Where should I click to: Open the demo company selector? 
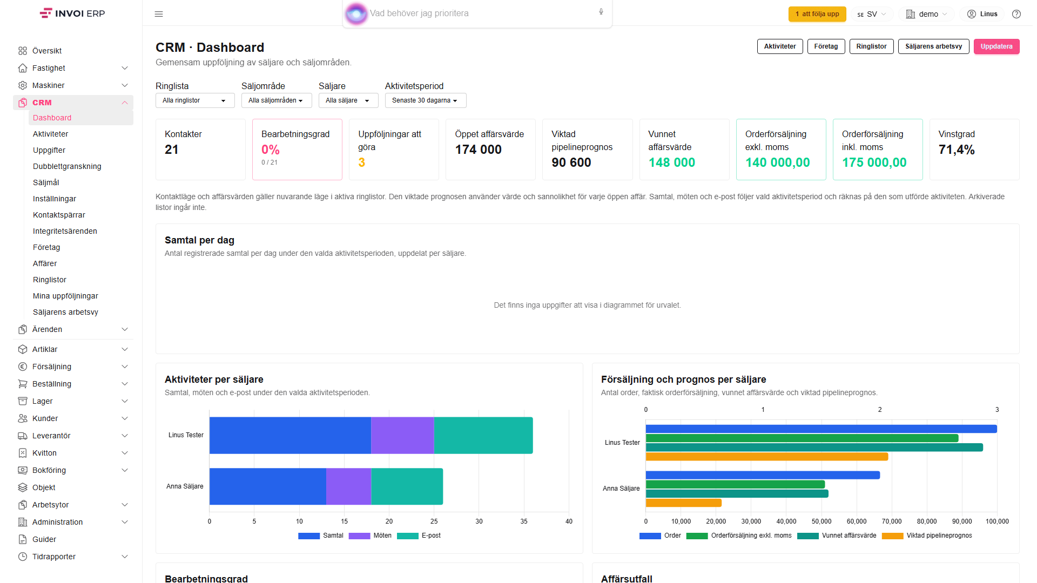927,14
